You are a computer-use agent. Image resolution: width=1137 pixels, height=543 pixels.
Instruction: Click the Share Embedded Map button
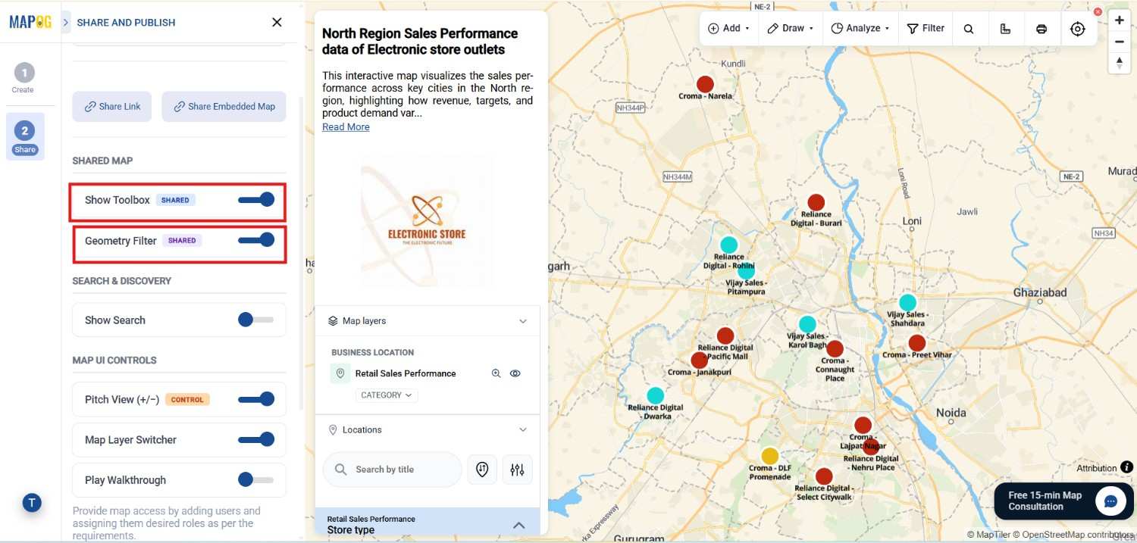point(224,107)
